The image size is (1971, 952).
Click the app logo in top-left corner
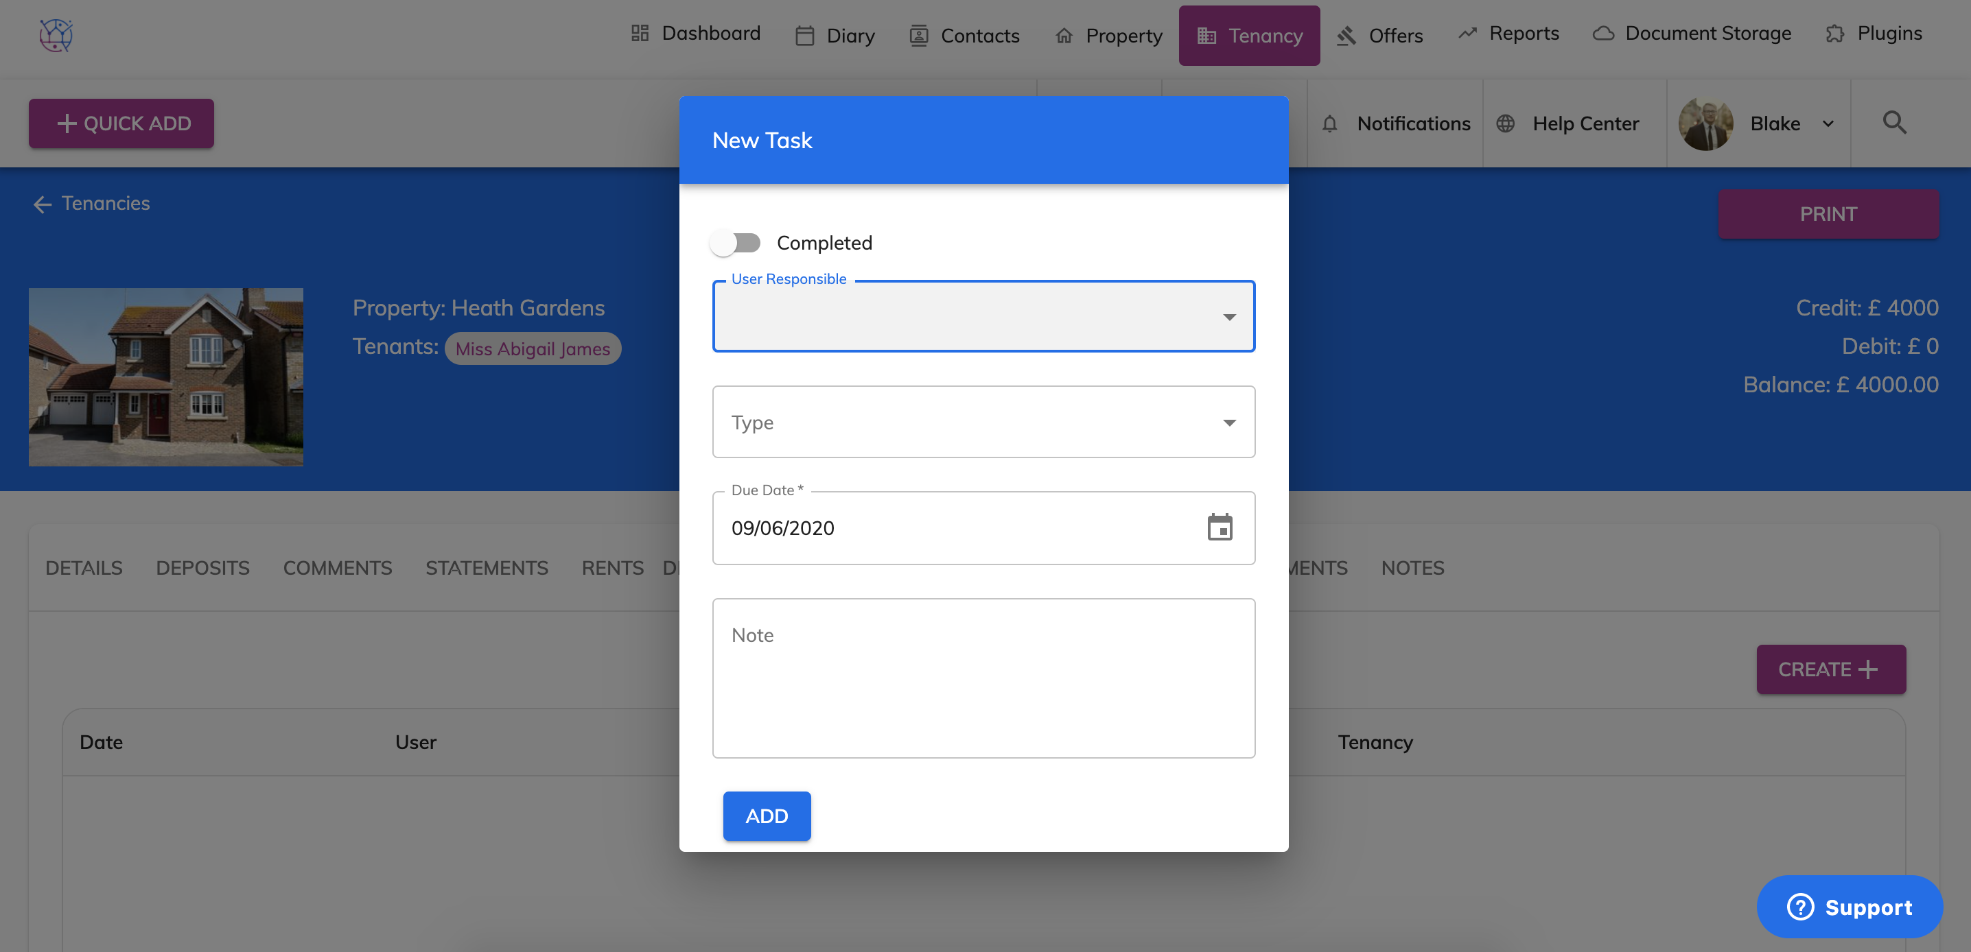pos(56,35)
